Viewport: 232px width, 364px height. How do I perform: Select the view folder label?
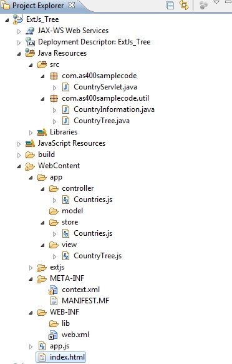coord(69,245)
